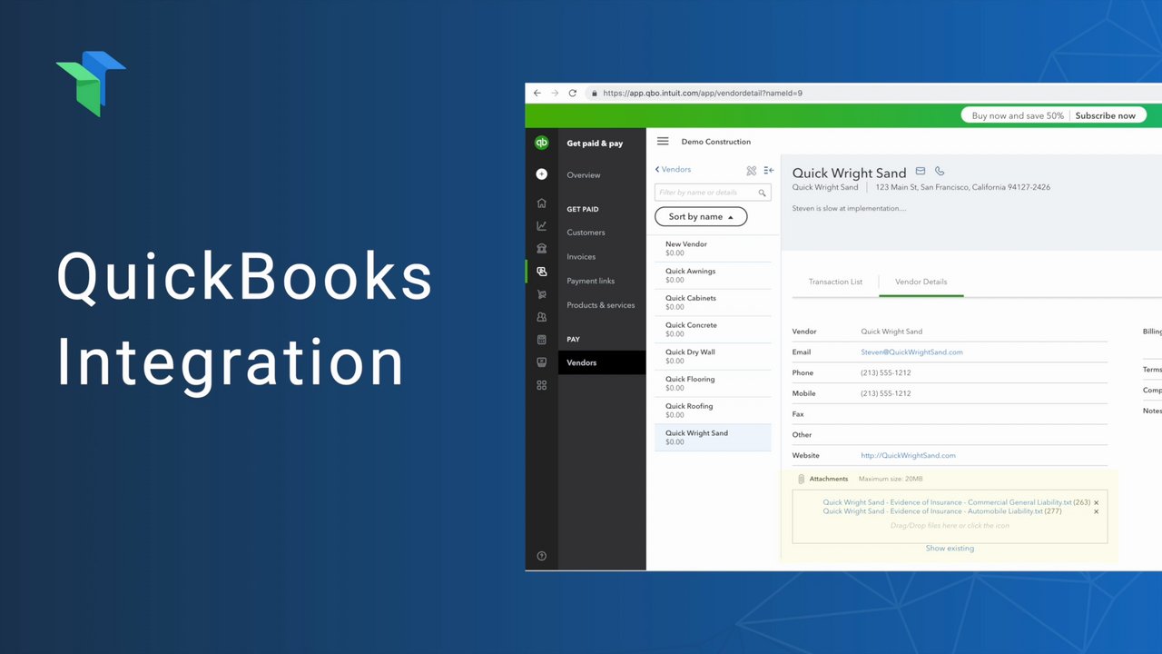Image resolution: width=1162 pixels, height=654 pixels.
Task: Click Show existing attachments link
Action: coord(950,549)
